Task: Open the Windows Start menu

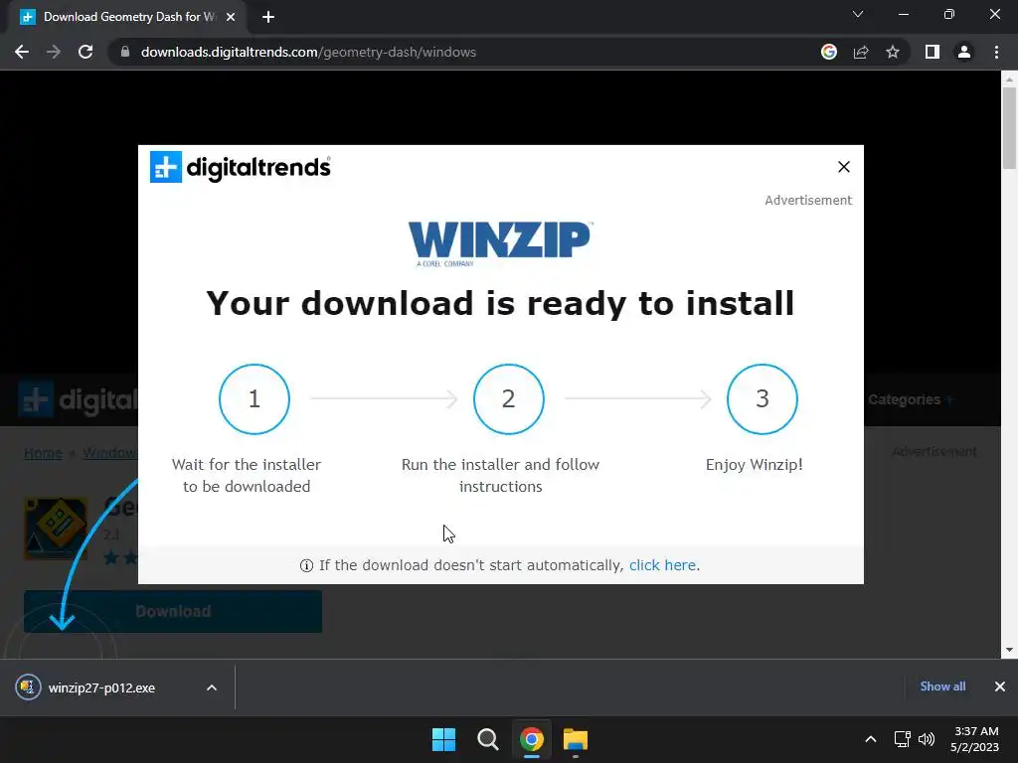Action: point(444,739)
